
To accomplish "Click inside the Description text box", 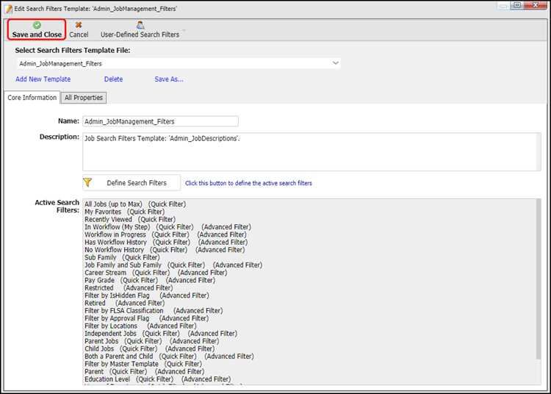I will [311, 151].
